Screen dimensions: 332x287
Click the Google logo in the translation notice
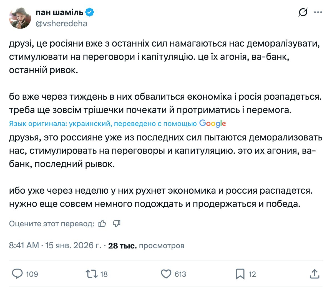click(x=212, y=124)
